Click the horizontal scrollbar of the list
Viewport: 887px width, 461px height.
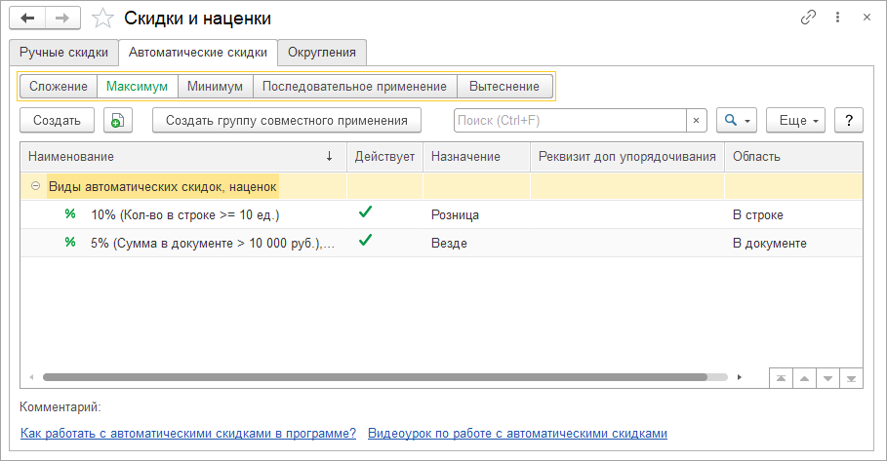coord(371,377)
